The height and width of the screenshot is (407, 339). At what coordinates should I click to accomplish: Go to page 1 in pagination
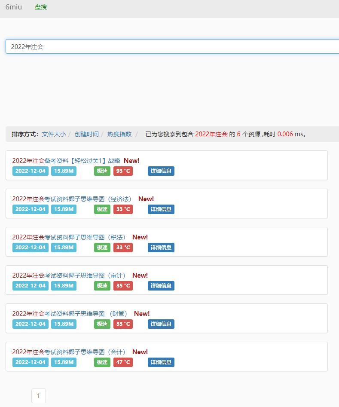pyautogui.click(x=38, y=395)
